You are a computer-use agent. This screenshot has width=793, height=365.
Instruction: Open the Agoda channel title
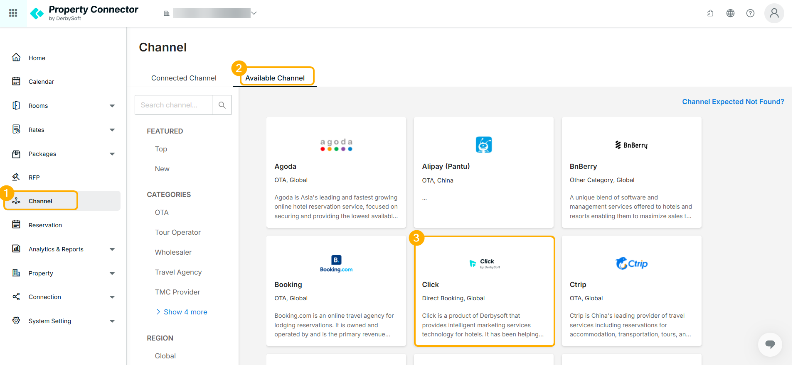[x=285, y=166]
